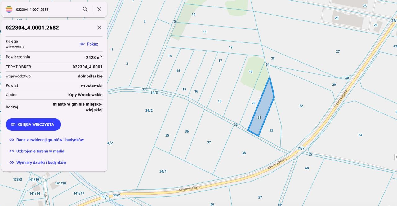Select parcel 133/3 on the map
The width and height of the screenshot is (397, 206).
pos(18,180)
